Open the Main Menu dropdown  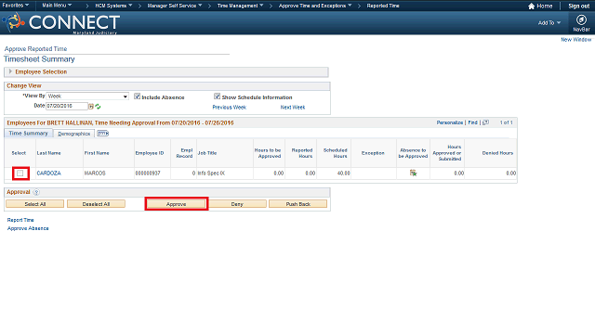tap(57, 6)
